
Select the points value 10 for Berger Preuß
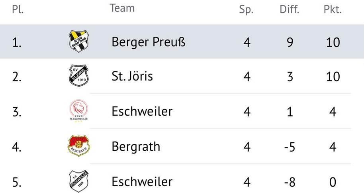coord(333,42)
